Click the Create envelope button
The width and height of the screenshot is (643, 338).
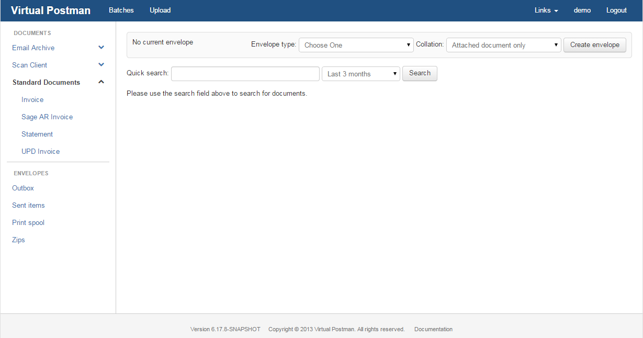594,45
